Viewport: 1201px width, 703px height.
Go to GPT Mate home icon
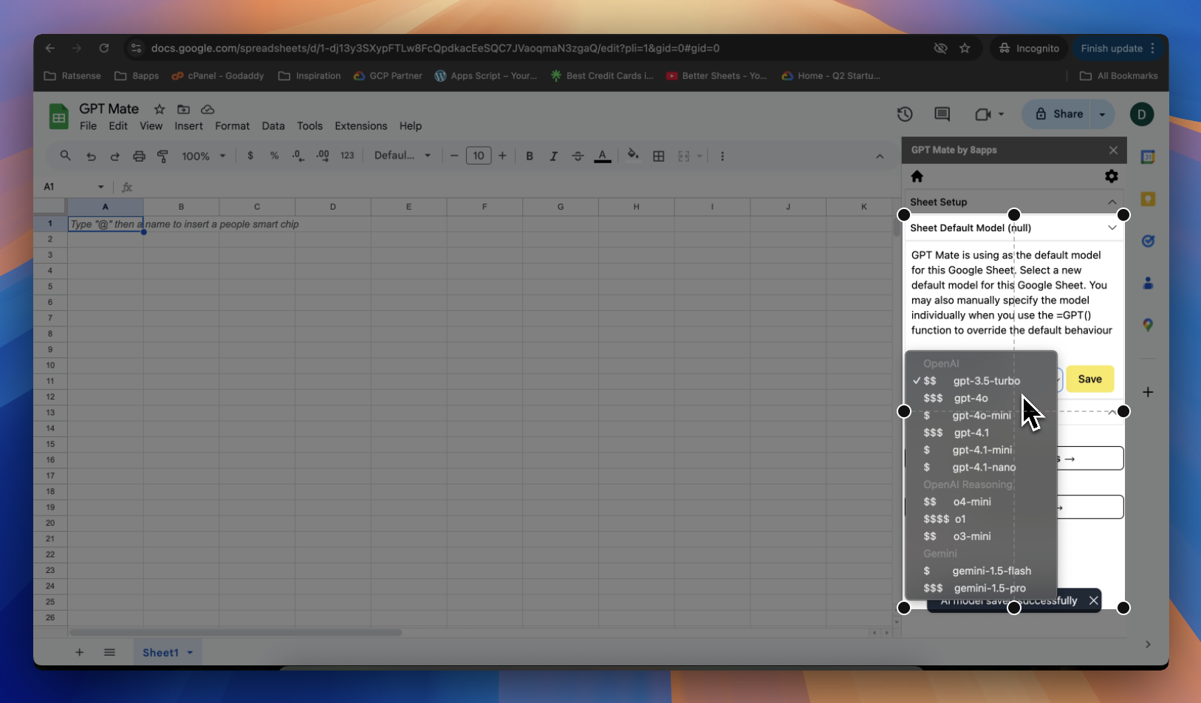917,176
